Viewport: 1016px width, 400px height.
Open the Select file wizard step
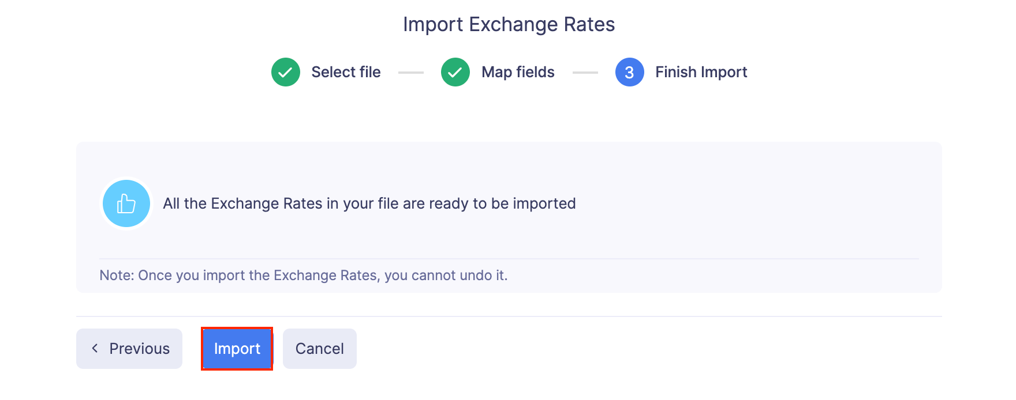click(346, 72)
